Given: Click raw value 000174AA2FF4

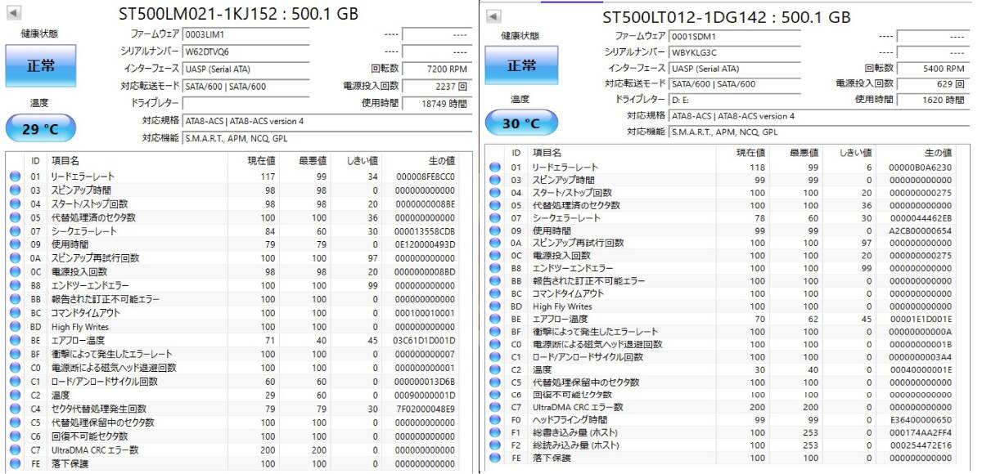Looking at the screenshot, I should click(921, 433).
